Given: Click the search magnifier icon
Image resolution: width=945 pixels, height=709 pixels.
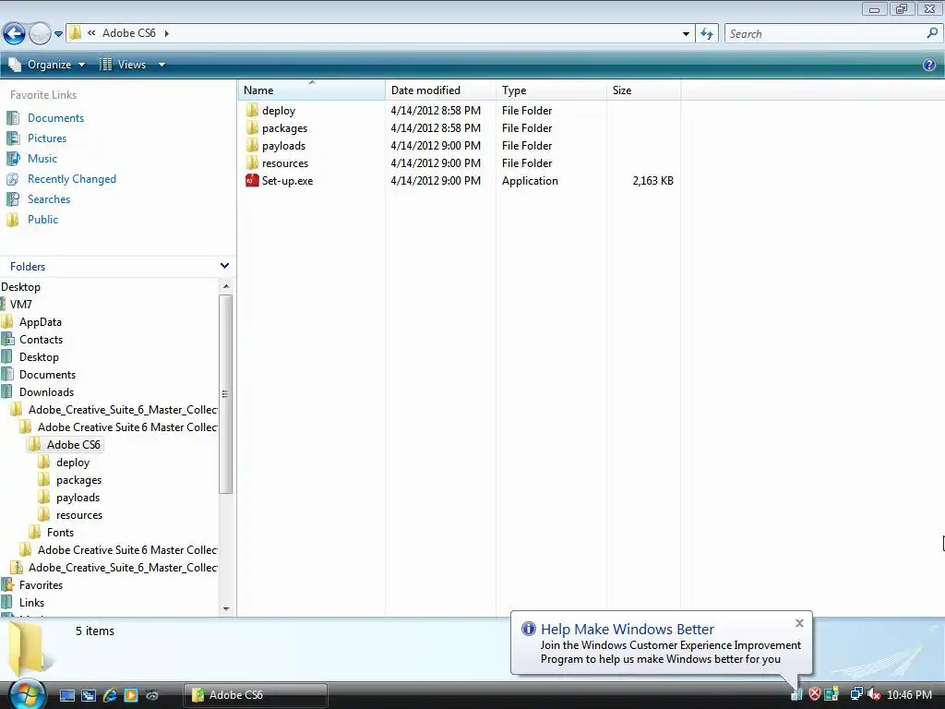Looking at the screenshot, I should tap(932, 33).
